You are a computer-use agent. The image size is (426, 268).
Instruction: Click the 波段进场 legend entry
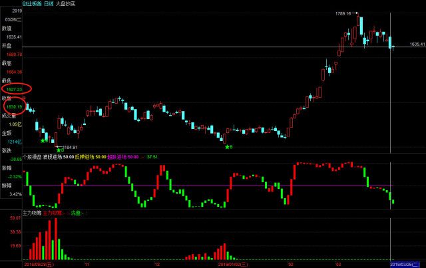[x=58, y=157]
